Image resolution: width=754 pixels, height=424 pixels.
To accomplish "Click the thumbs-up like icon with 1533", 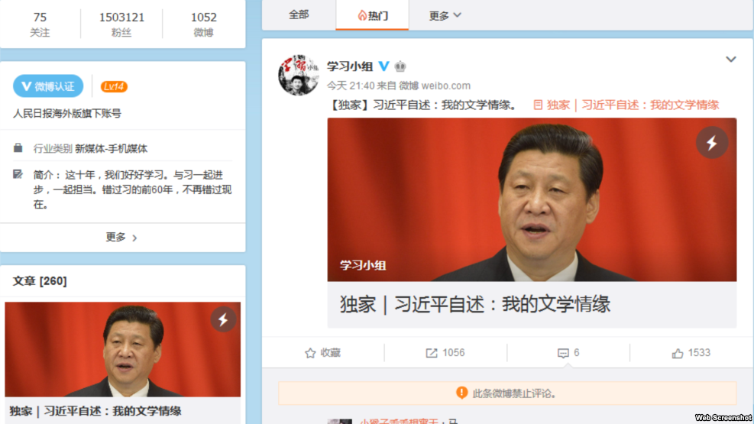I will pyautogui.click(x=677, y=353).
